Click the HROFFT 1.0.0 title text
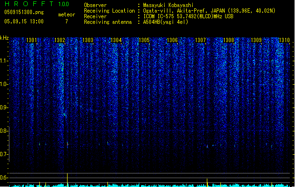 click(x=37, y=4)
